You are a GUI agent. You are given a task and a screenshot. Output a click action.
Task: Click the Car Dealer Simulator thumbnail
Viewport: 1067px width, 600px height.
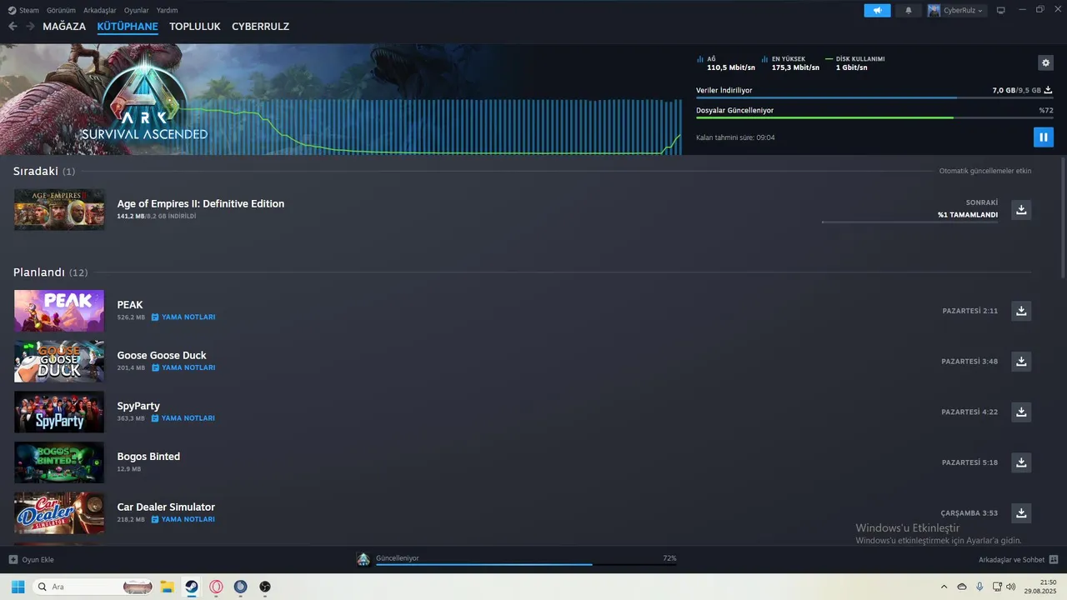point(59,512)
